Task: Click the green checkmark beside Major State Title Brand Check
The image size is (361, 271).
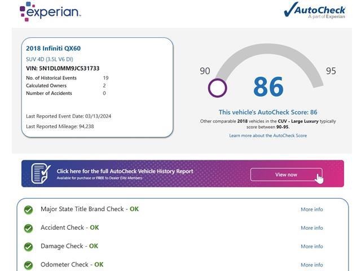Action: [29, 209]
